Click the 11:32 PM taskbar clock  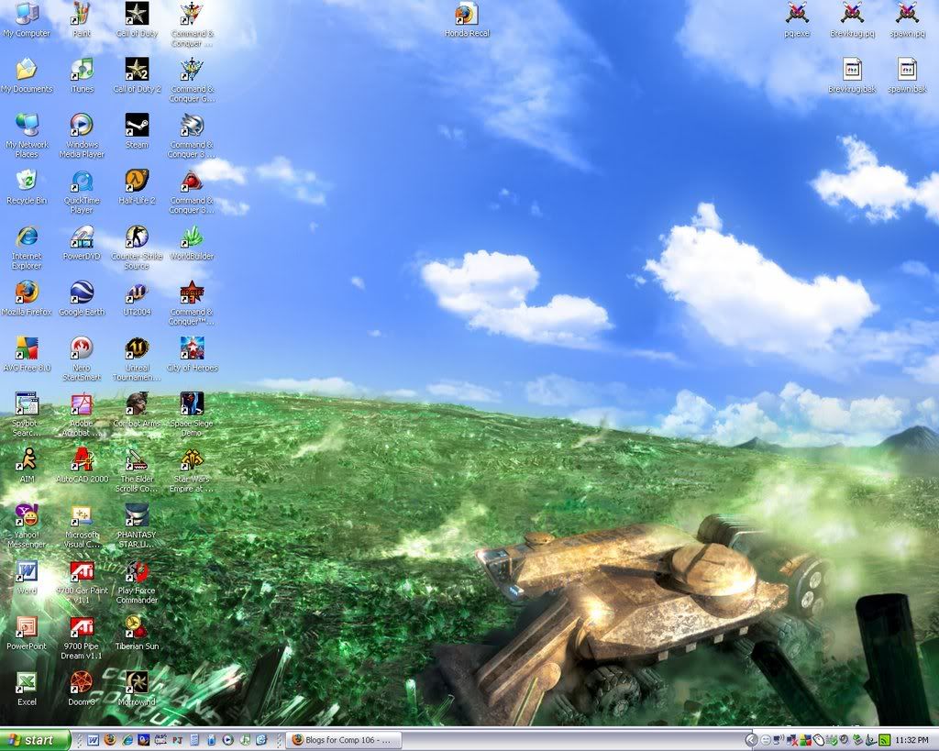pos(911,740)
